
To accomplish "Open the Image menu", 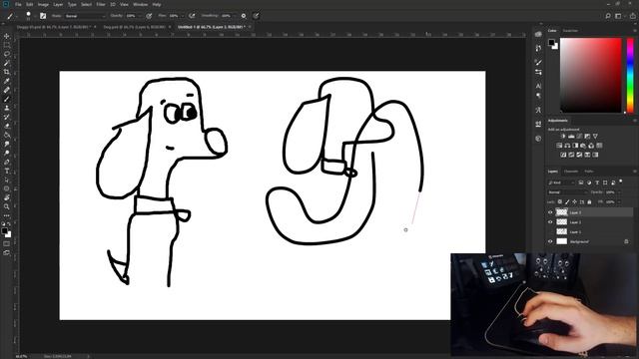I will [43, 4].
